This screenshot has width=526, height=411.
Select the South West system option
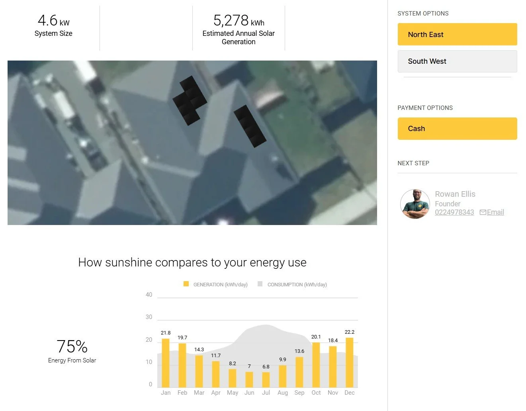click(x=457, y=61)
